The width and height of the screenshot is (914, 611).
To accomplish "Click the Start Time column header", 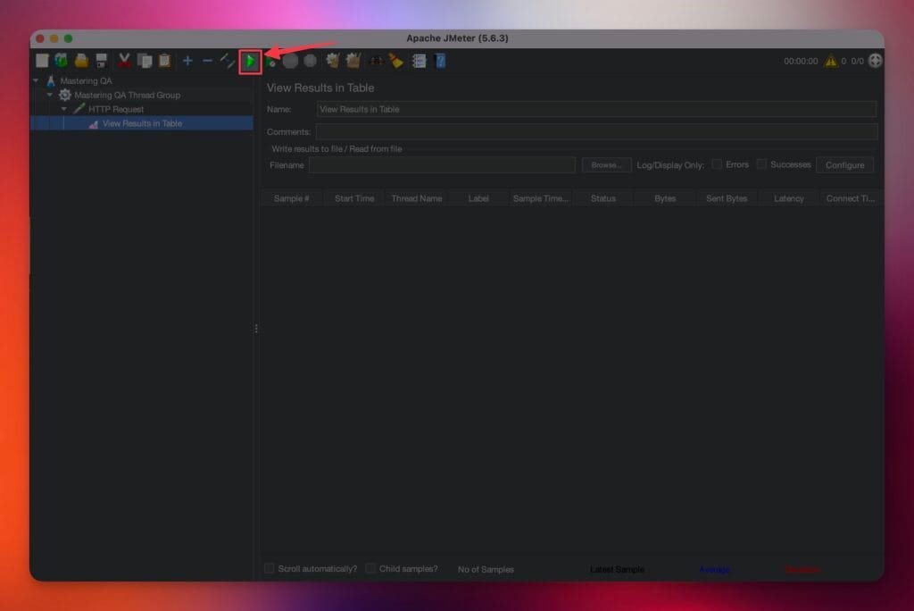I will (x=354, y=198).
